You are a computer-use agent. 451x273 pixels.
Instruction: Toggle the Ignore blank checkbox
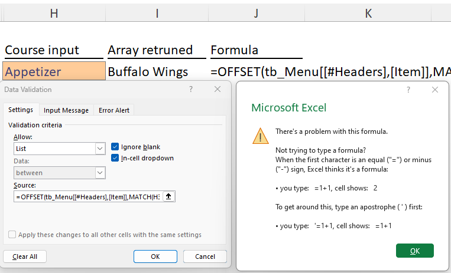pos(115,147)
